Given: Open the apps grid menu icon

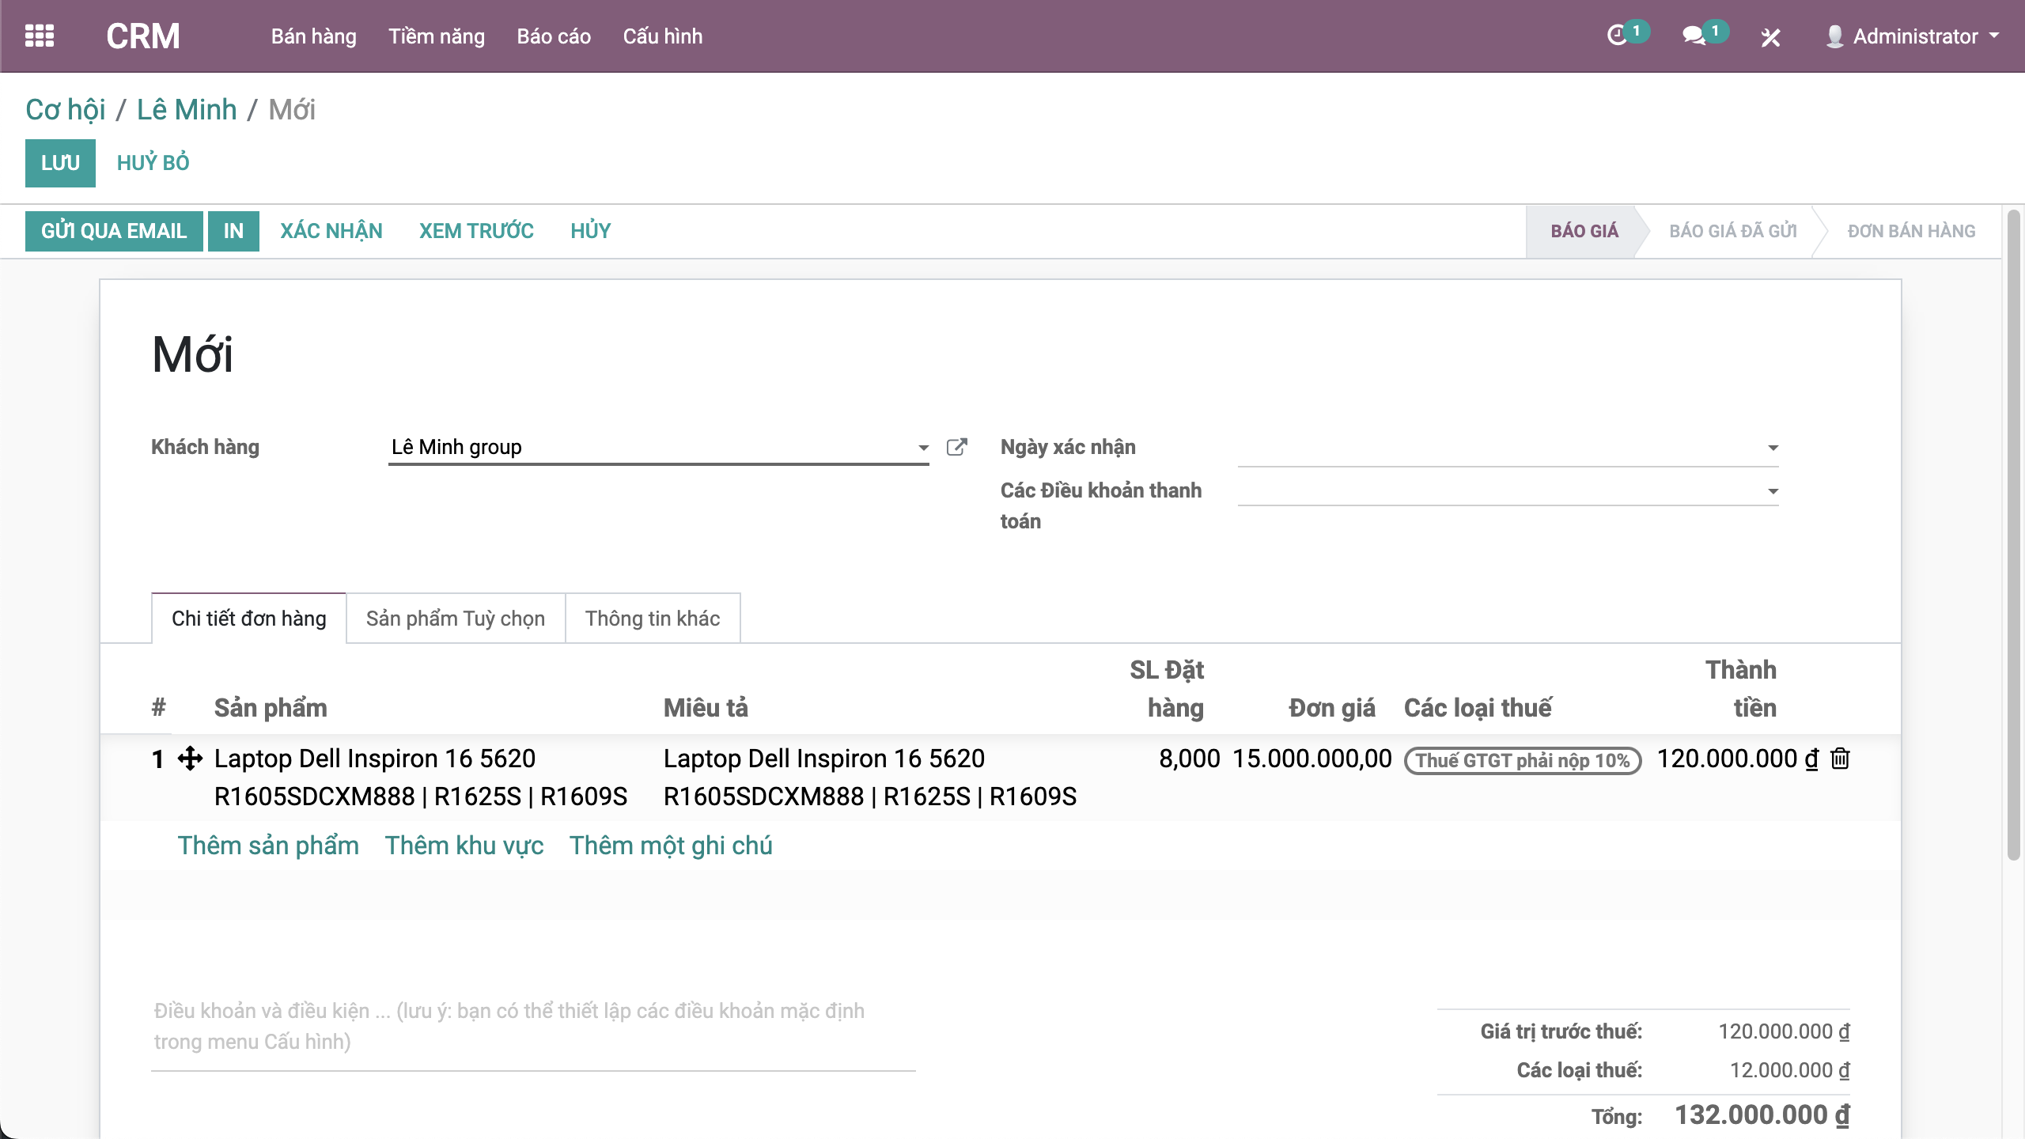Looking at the screenshot, I should (x=40, y=36).
